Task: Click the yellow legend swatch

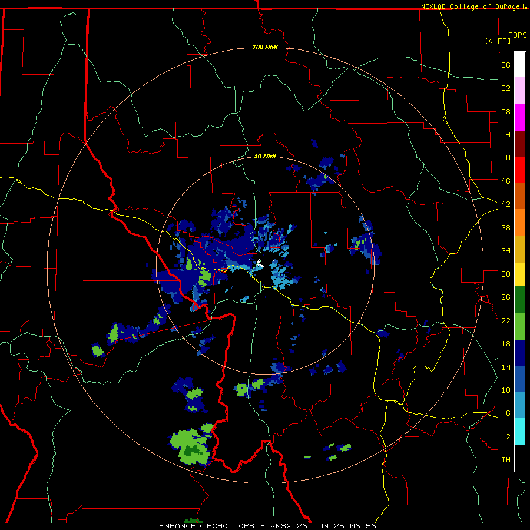Action: click(520, 274)
